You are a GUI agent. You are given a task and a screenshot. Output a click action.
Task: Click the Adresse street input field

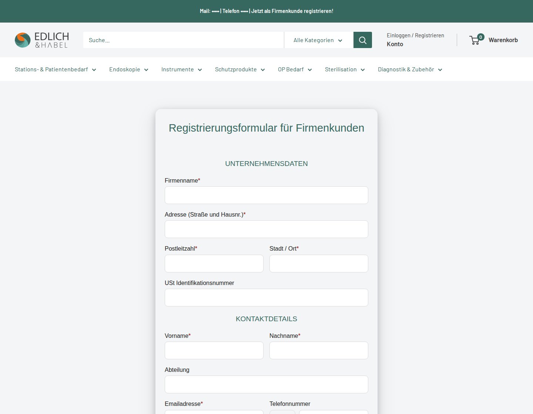[266, 229]
